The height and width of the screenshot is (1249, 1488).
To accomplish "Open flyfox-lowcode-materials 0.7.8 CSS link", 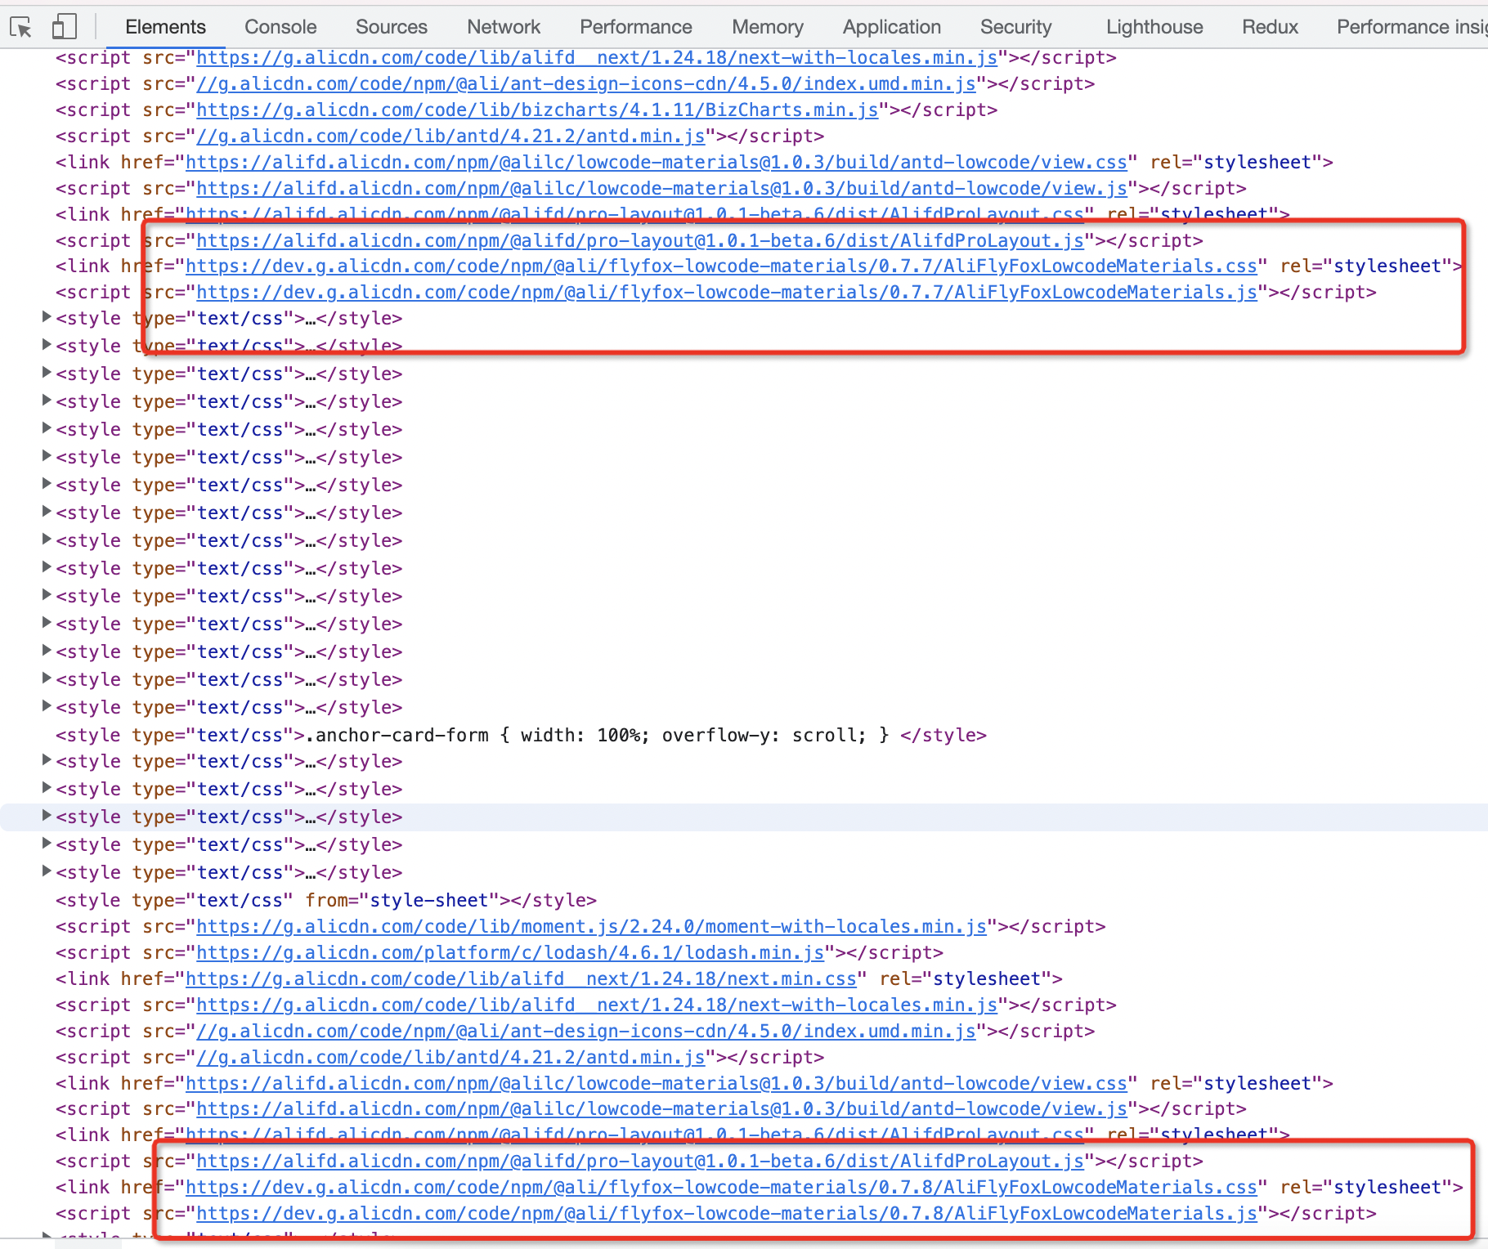I will pos(721,1188).
